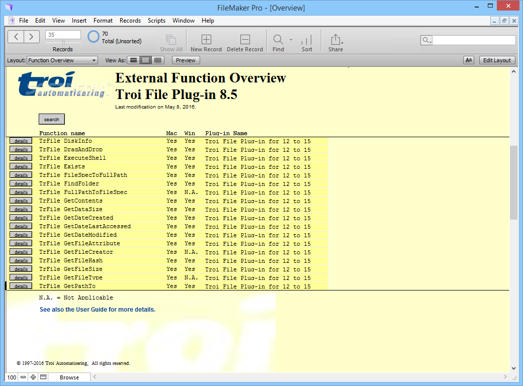
Task: Toggle the formatting bar Aa button
Action: (x=469, y=60)
